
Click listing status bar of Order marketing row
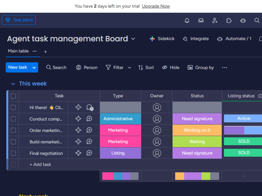(x=243, y=130)
